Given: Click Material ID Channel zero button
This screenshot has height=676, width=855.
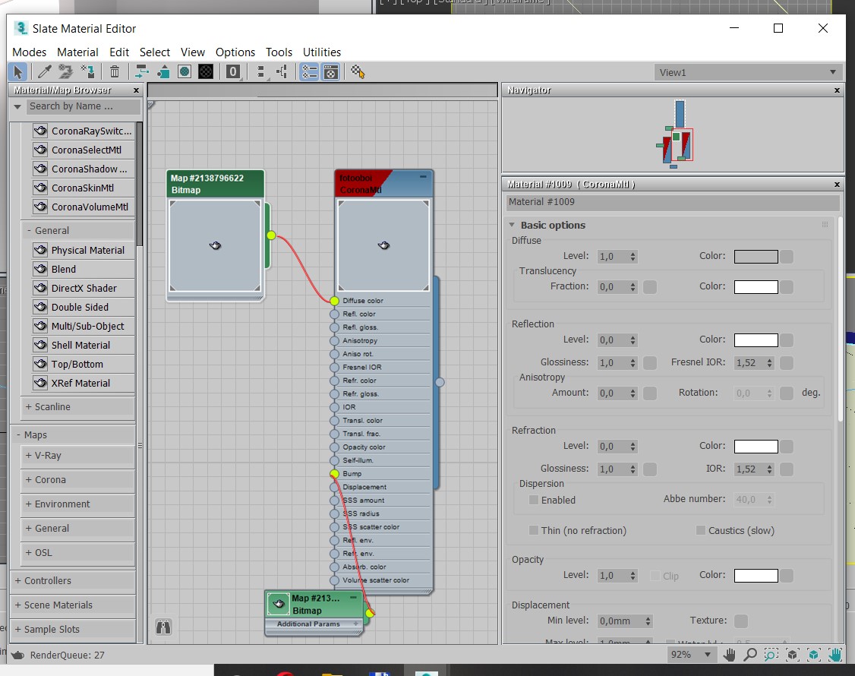Looking at the screenshot, I should (233, 71).
